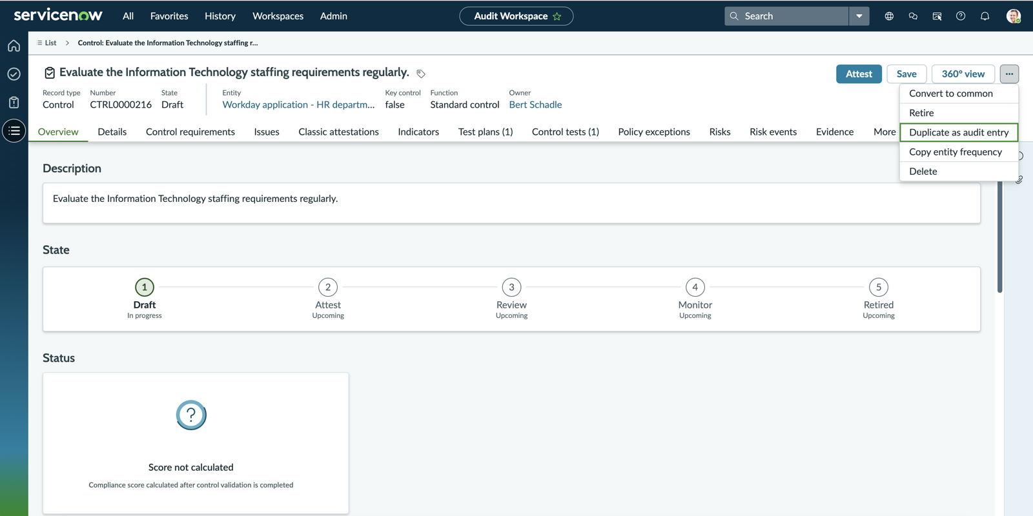Click the search magnifier icon
Image resolution: width=1033 pixels, height=516 pixels.
coord(734,16)
